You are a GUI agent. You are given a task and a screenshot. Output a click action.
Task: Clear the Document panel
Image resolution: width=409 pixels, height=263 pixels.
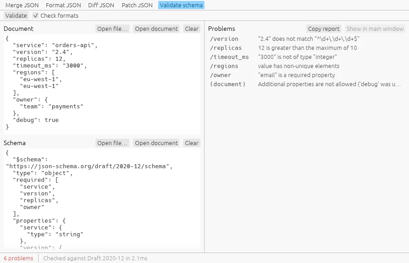[192, 29]
